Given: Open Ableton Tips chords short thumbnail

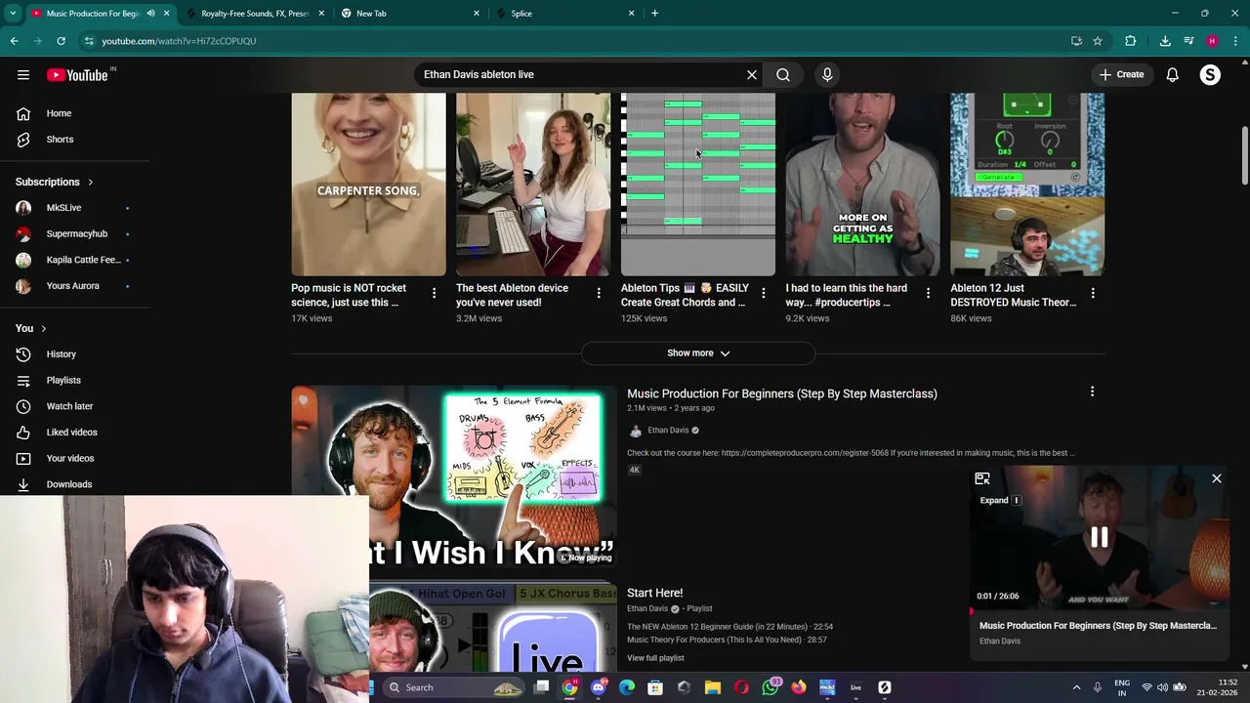Looking at the screenshot, I should coord(698,185).
